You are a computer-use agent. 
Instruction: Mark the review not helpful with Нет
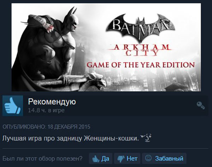(127, 159)
